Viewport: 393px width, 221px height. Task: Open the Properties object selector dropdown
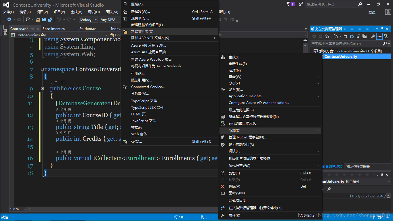pos(389,182)
